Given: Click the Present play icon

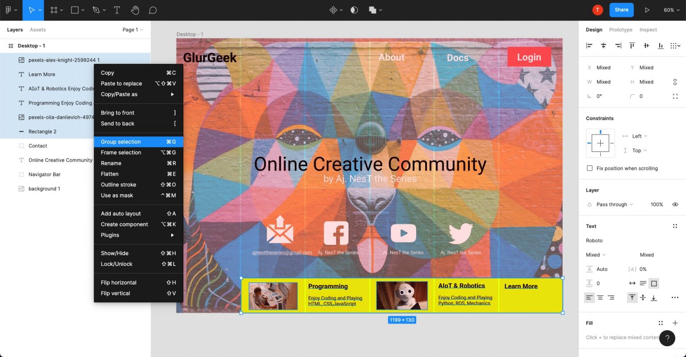Looking at the screenshot, I should click(x=647, y=10).
